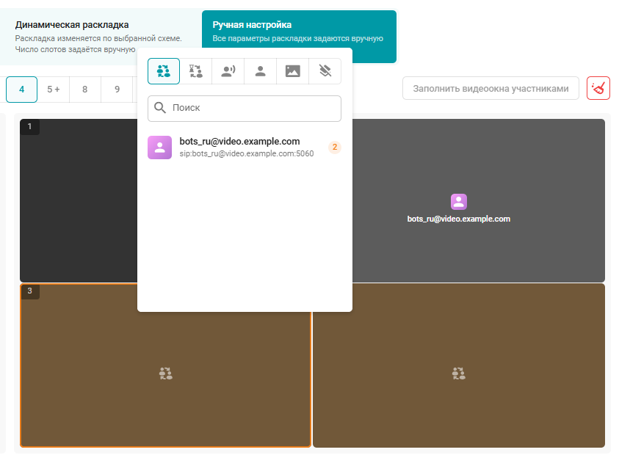Select the 5+ layout option

click(x=54, y=90)
